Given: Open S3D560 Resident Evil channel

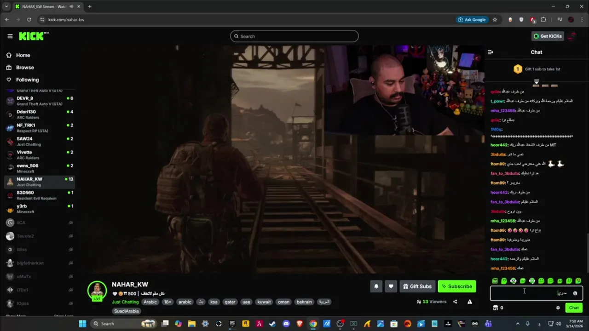Looking at the screenshot, I should point(39,195).
